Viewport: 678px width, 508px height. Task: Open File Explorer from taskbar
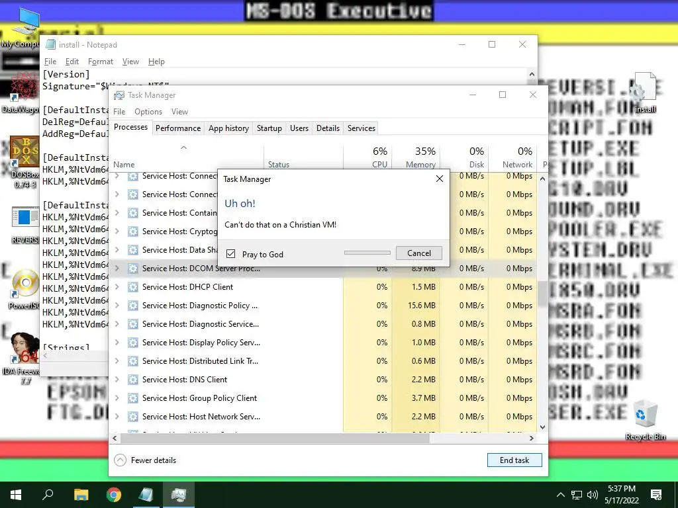point(81,495)
